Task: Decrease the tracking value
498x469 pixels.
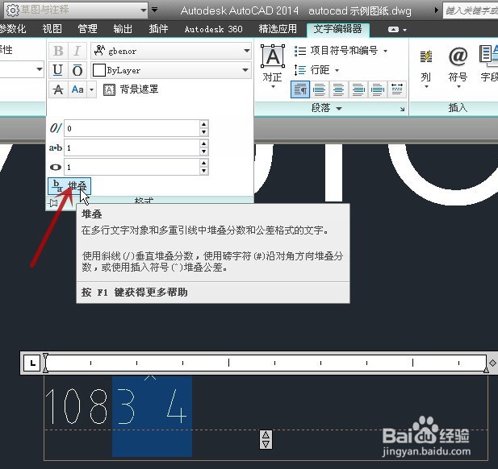Action: tap(204, 151)
